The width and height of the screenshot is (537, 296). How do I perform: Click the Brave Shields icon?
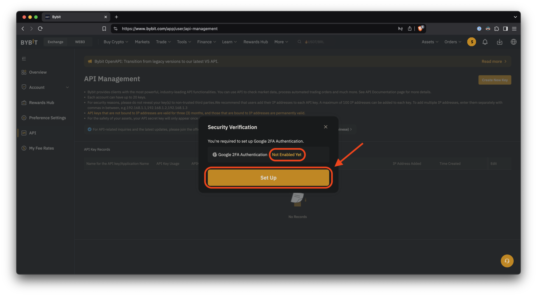click(x=420, y=29)
